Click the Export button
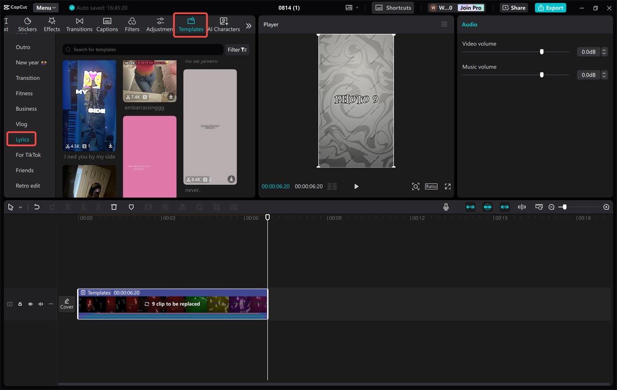The height and width of the screenshot is (390, 617). tap(551, 8)
